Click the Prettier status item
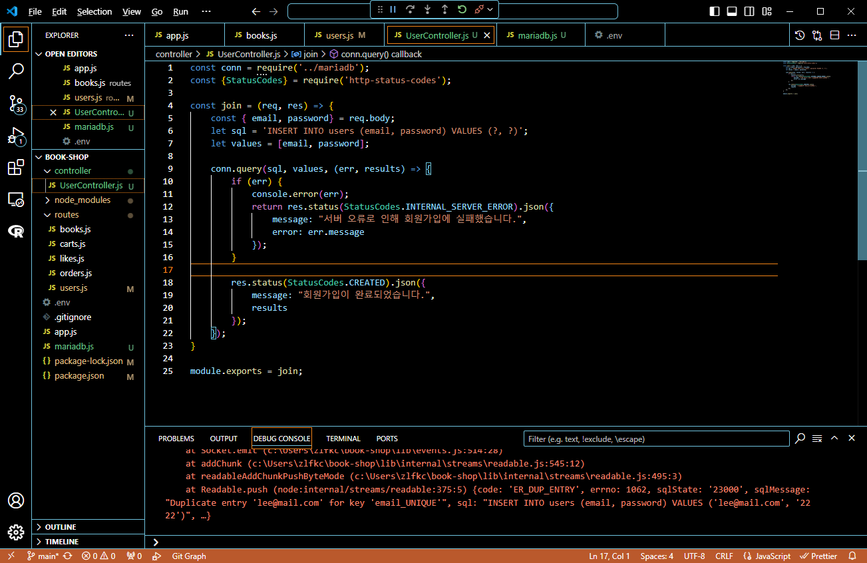The width and height of the screenshot is (867, 563). coord(818,556)
